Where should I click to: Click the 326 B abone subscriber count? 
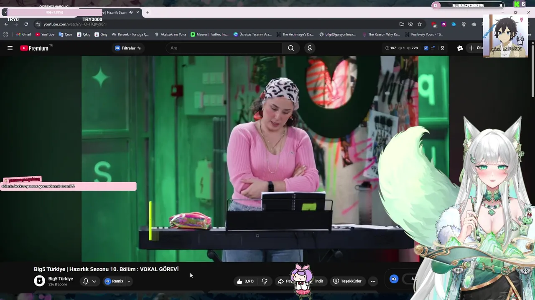[57, 285]
